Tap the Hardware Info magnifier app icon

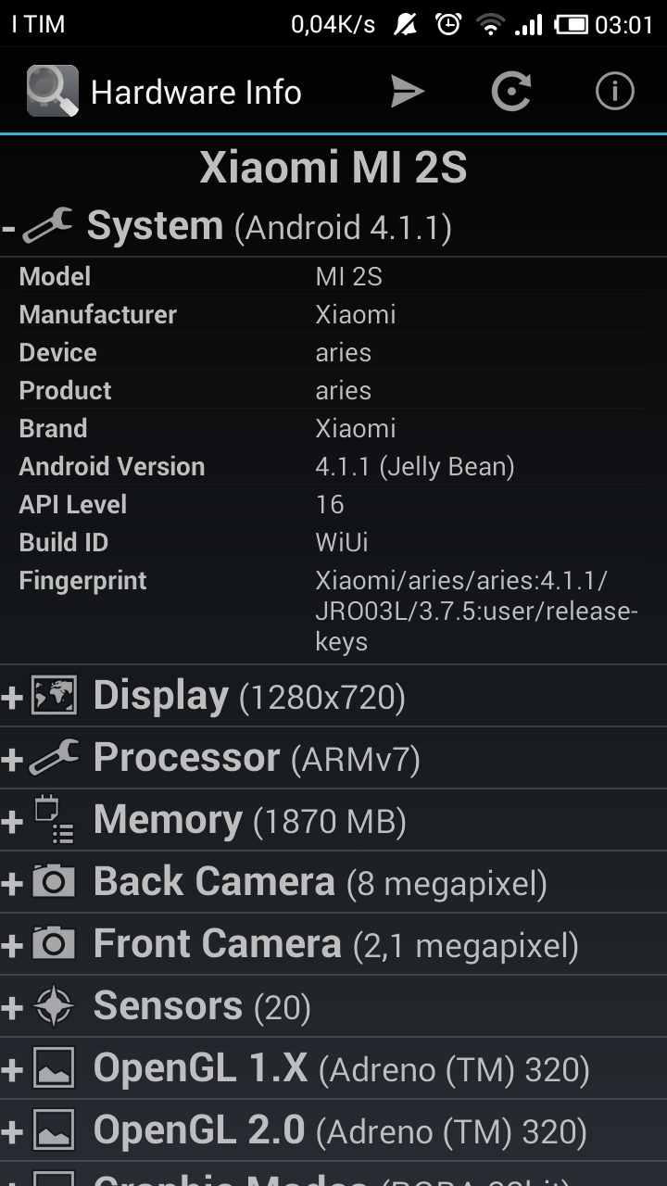click(52, 91)
